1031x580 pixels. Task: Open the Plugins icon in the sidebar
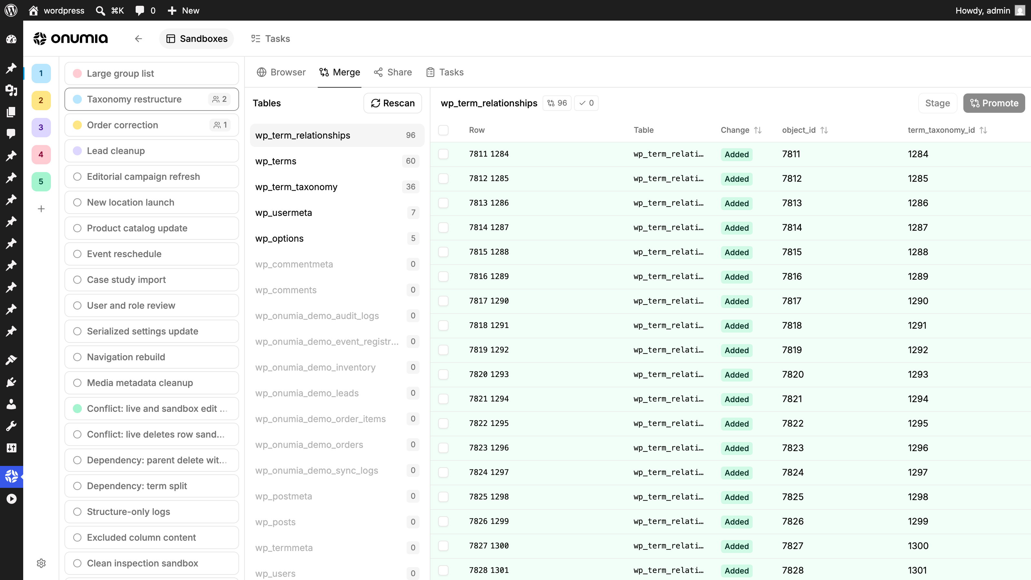tap(11, 382)
